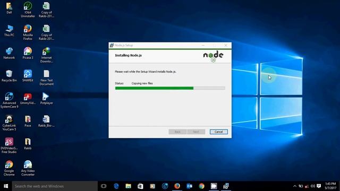Select the Google Chrome desktop shortcut
This screenshot has height=191, width=340.
[9, 168]
